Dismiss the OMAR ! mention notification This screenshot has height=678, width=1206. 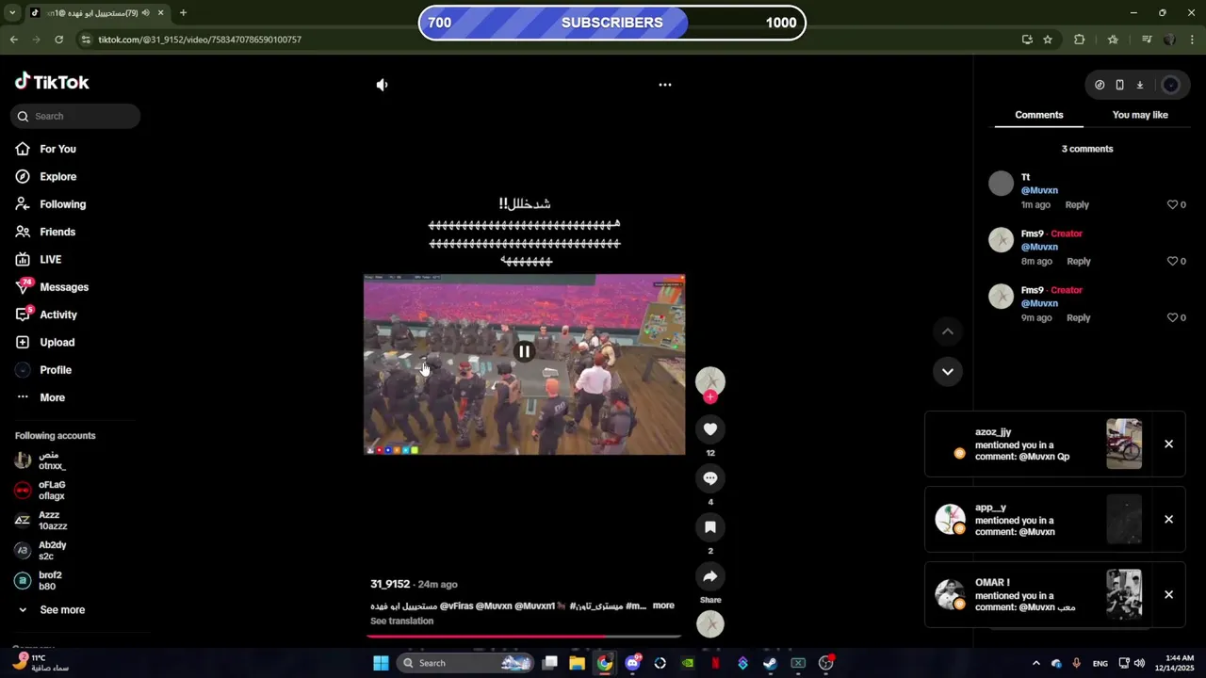click(1168, 594)
